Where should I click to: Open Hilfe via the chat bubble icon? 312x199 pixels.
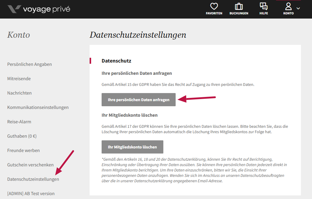point(264,6)
